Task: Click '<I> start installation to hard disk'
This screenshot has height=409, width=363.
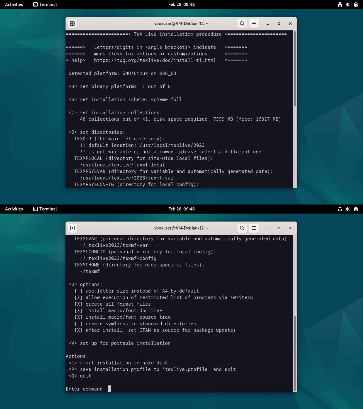Action: click(118, 363)
